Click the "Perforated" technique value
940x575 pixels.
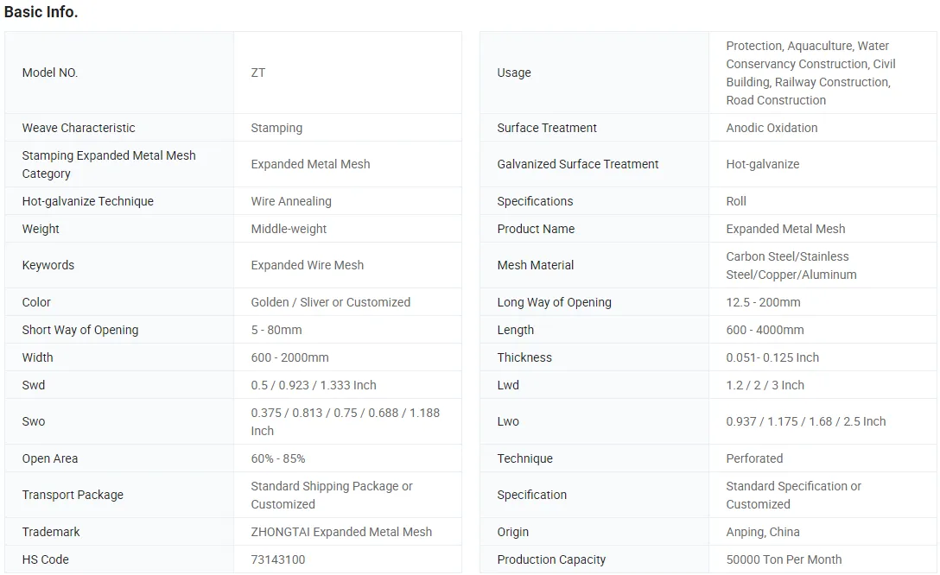754,458
